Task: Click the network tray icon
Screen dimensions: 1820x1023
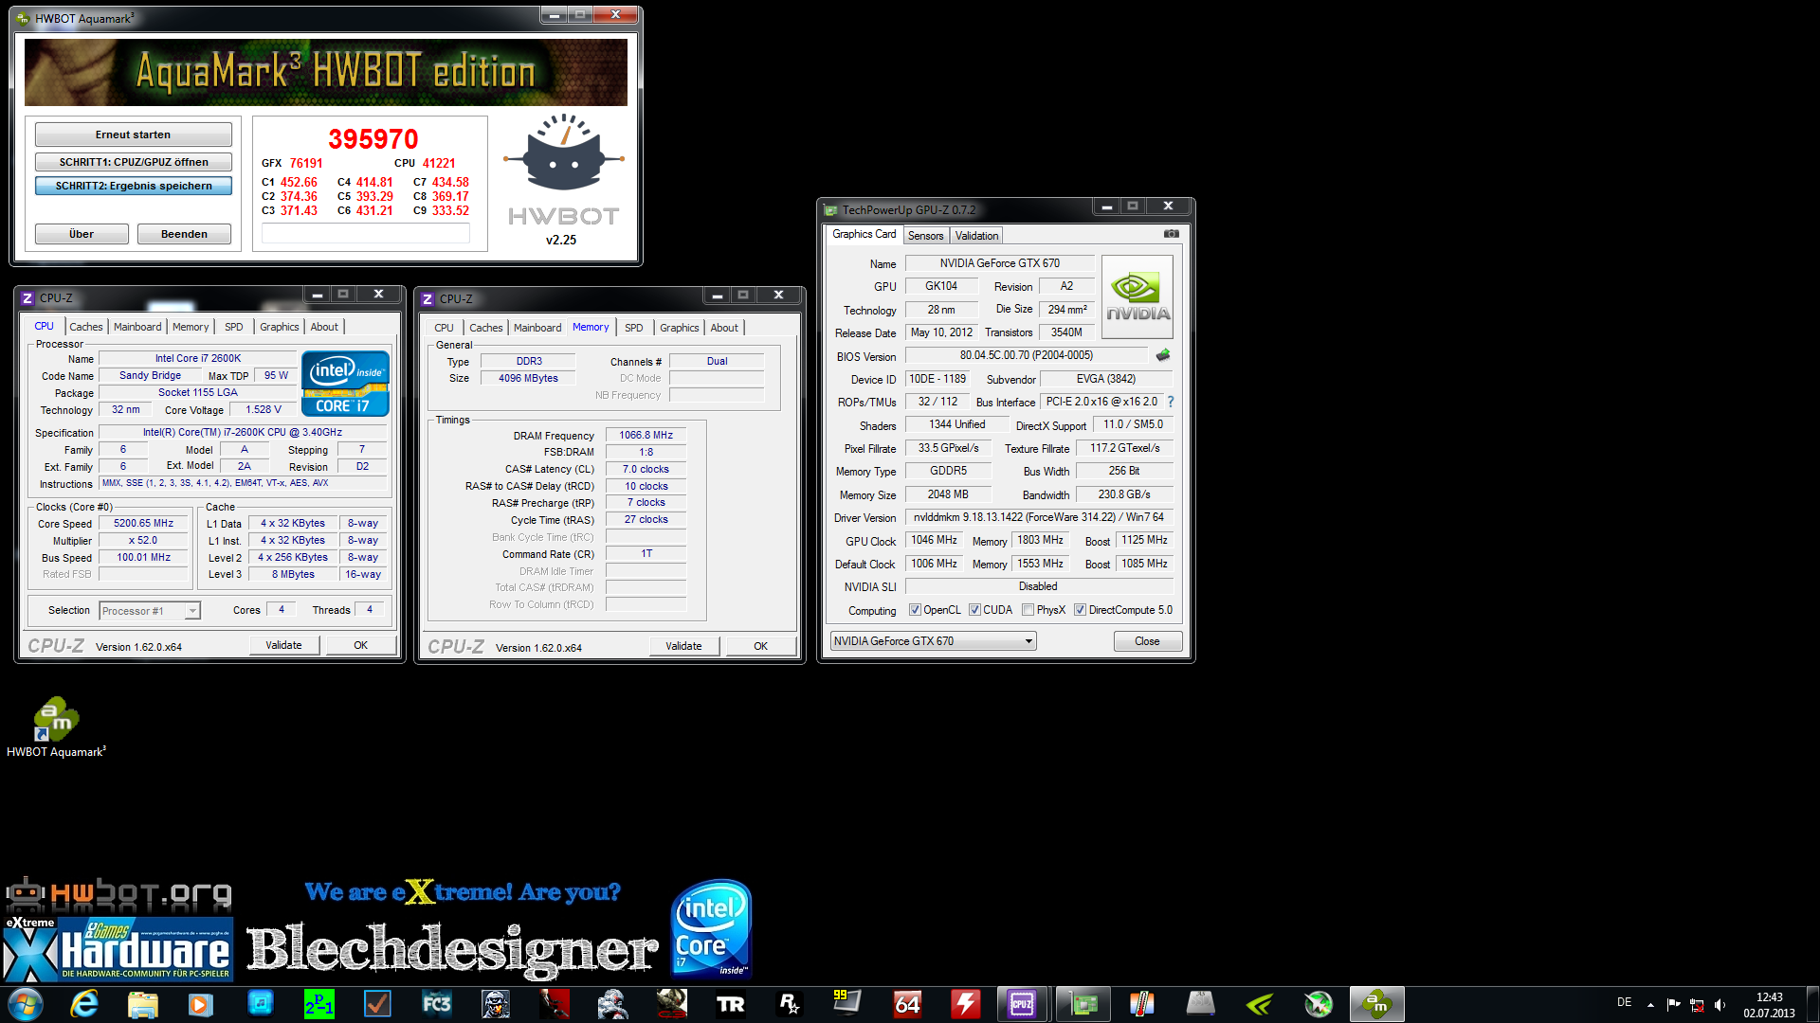Action: click(1697, 1004)
